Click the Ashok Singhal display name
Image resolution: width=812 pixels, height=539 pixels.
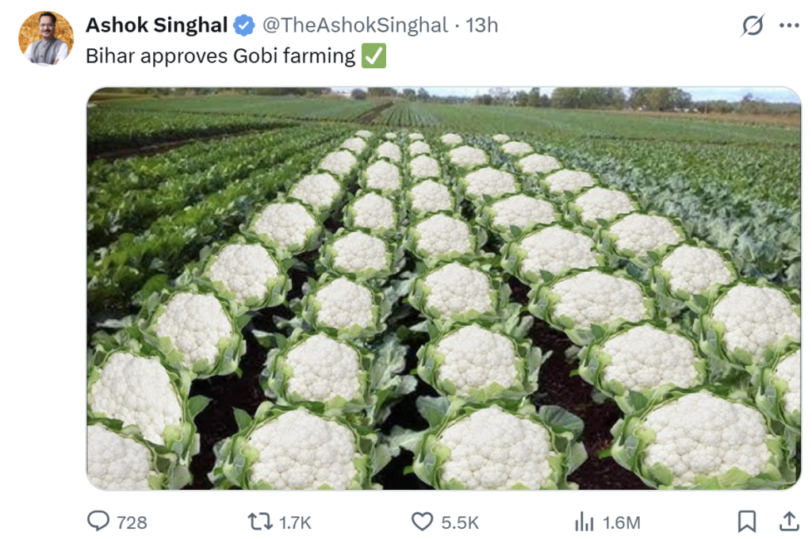pyautogui.click(x=156, y=25)
